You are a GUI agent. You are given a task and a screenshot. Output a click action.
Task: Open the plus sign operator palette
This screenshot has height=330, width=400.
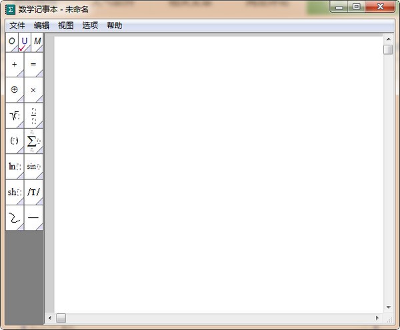click(15, 65)
